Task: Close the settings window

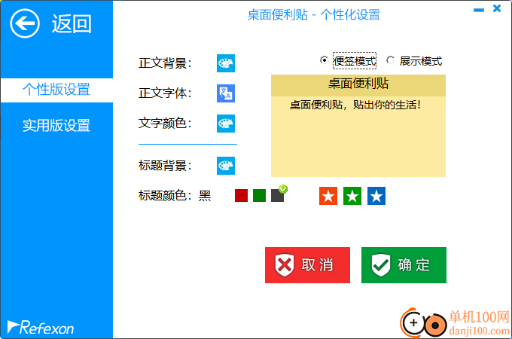Action: coord(497,8)
